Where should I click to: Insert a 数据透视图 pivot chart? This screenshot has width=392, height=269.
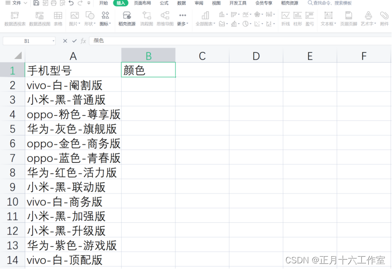40,19
